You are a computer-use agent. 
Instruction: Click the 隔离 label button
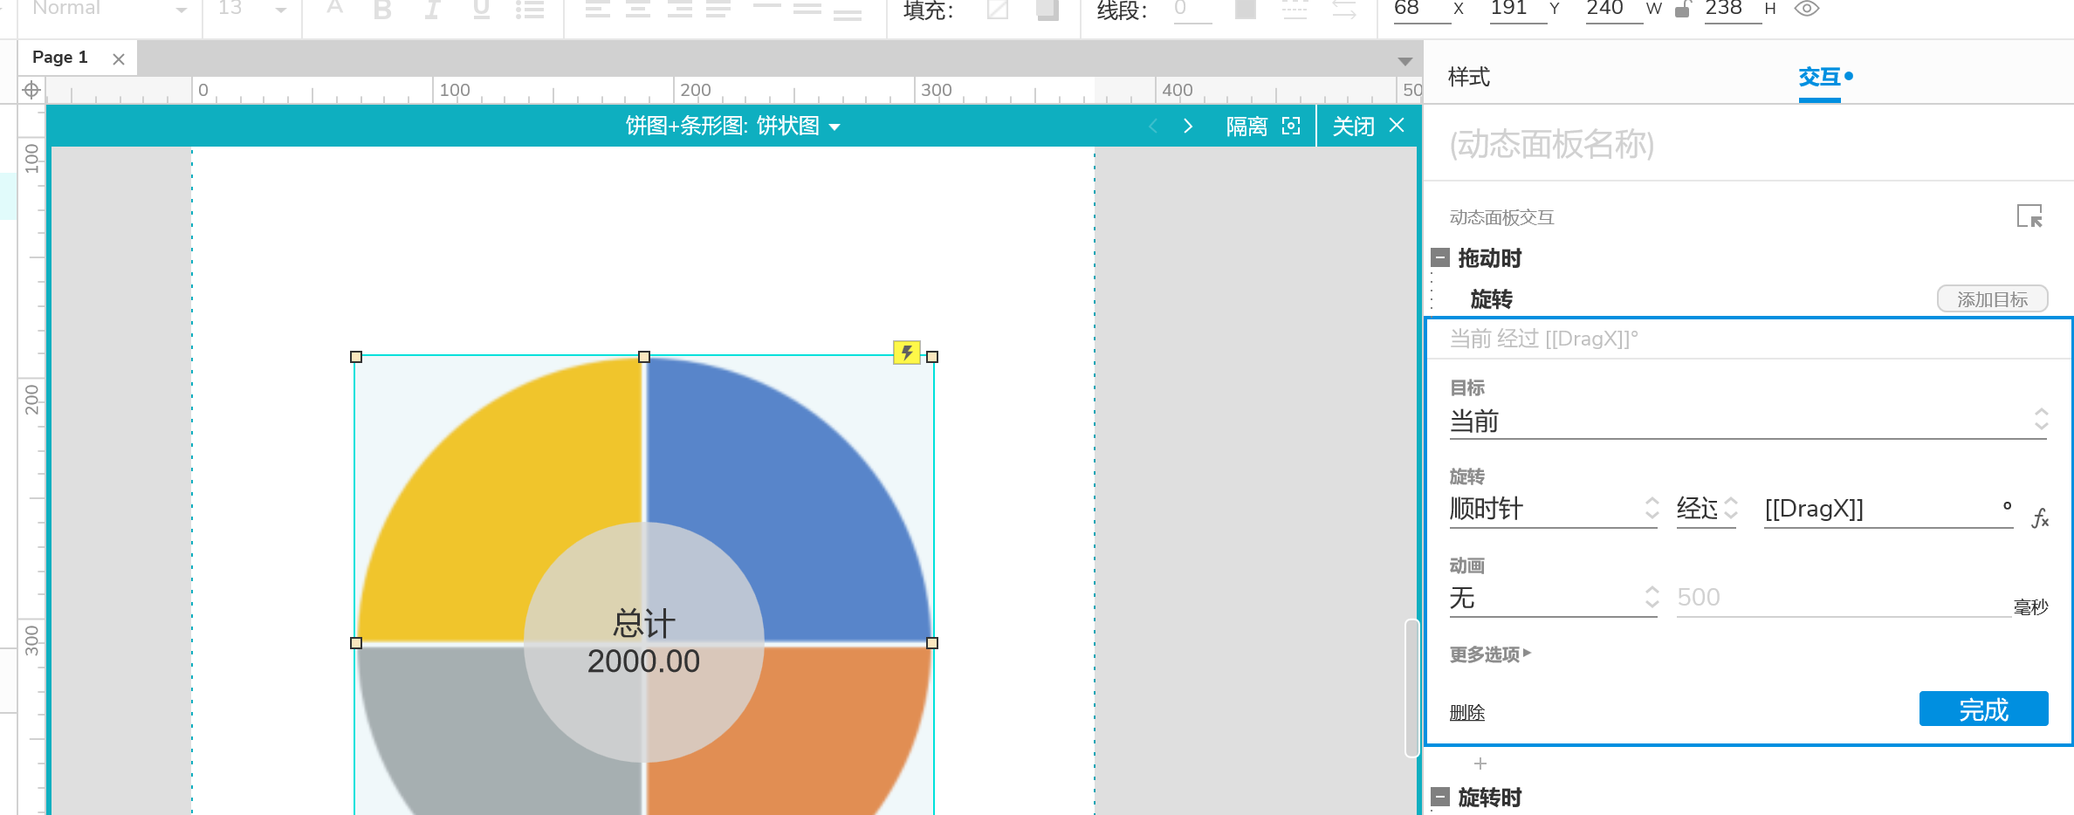pyautogui.click(x=1246, y=127)
